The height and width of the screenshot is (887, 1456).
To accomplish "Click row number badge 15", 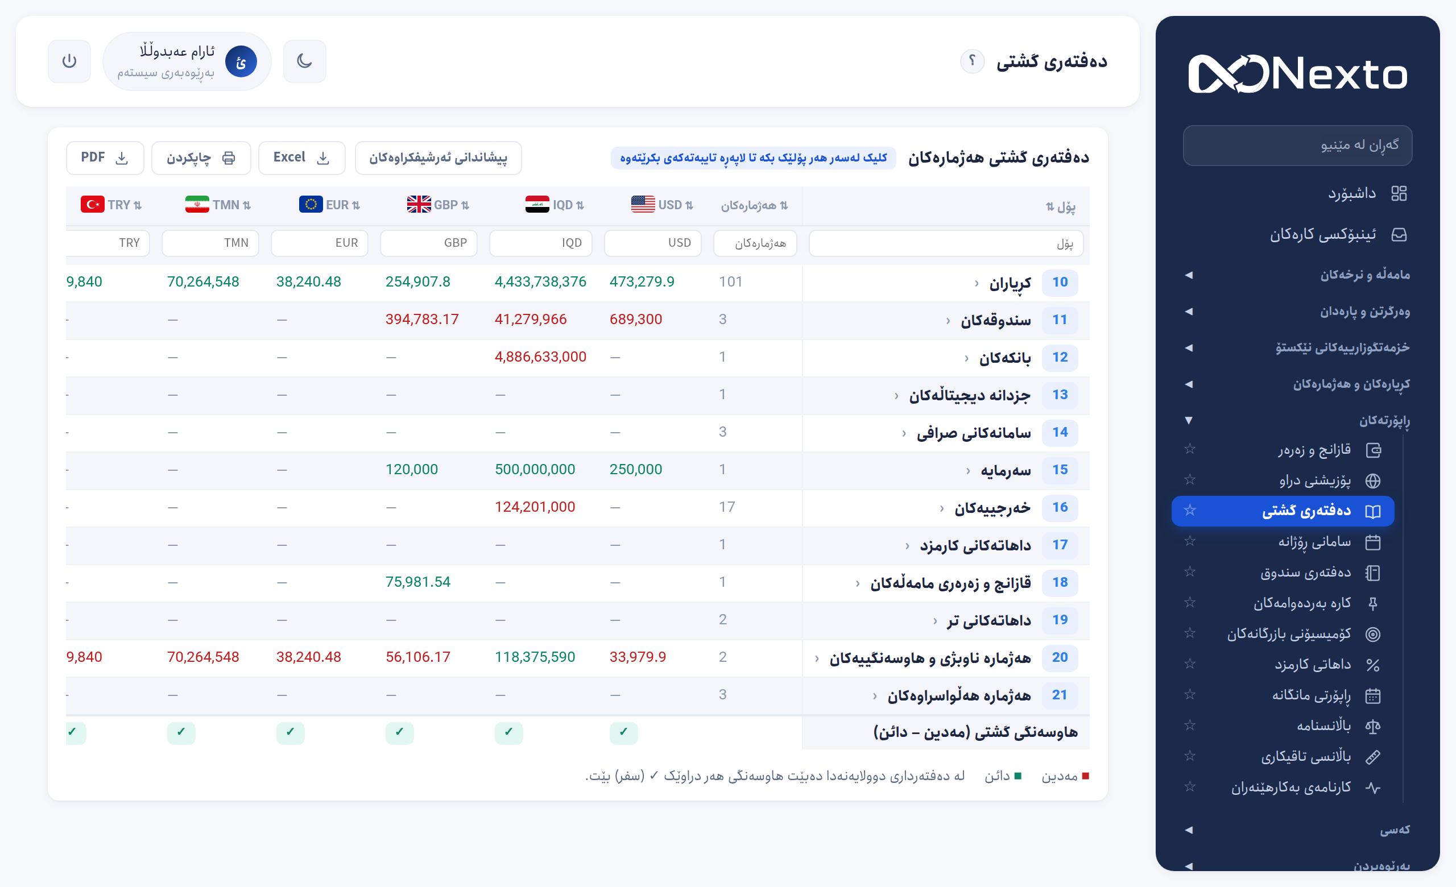I will tap(1060, 470).
